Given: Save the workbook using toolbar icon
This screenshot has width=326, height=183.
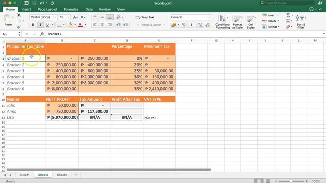Looking at the screenshot, I should pyautogui.click(x=34, y=3).
